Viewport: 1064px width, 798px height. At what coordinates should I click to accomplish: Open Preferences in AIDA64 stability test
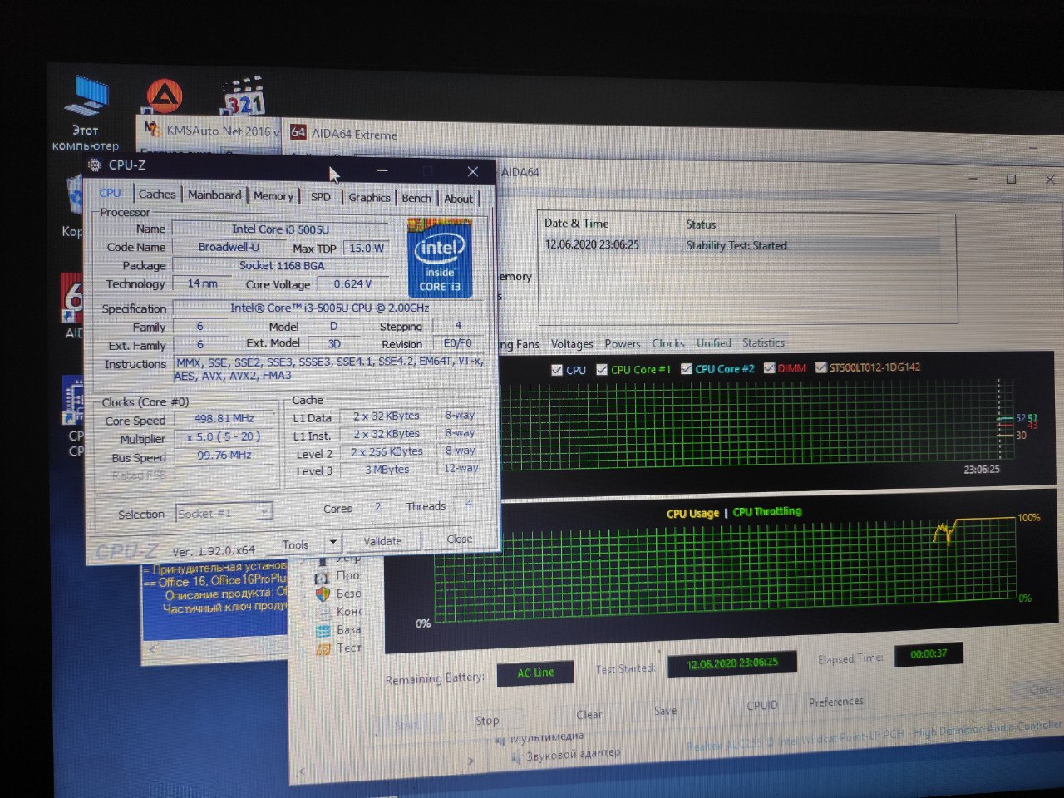(835, 702)
